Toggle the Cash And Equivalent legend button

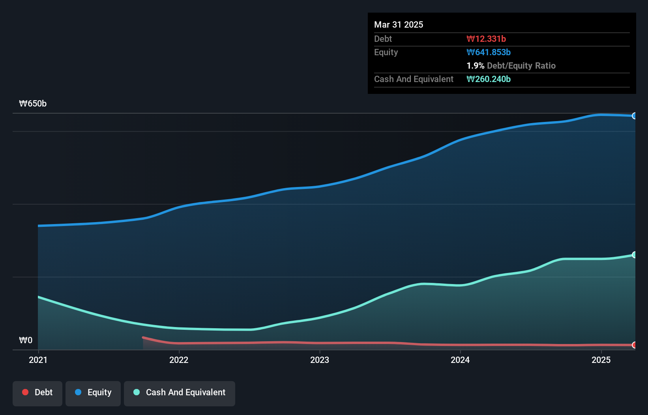coord(180,393)
